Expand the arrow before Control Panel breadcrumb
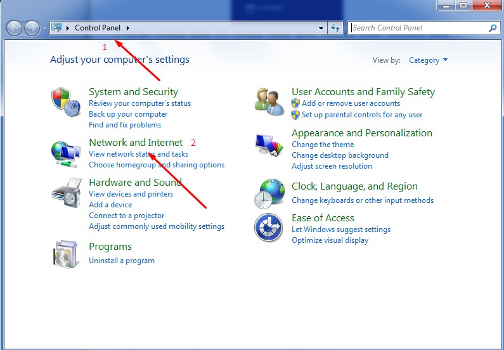 click(x=67, y=28)
